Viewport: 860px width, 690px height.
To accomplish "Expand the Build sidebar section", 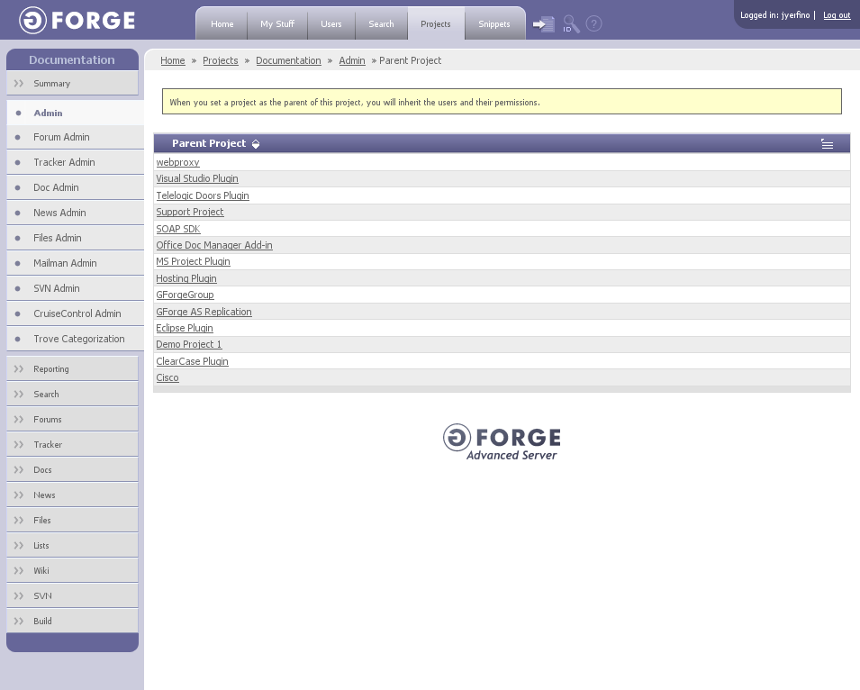I will point(72,622).
